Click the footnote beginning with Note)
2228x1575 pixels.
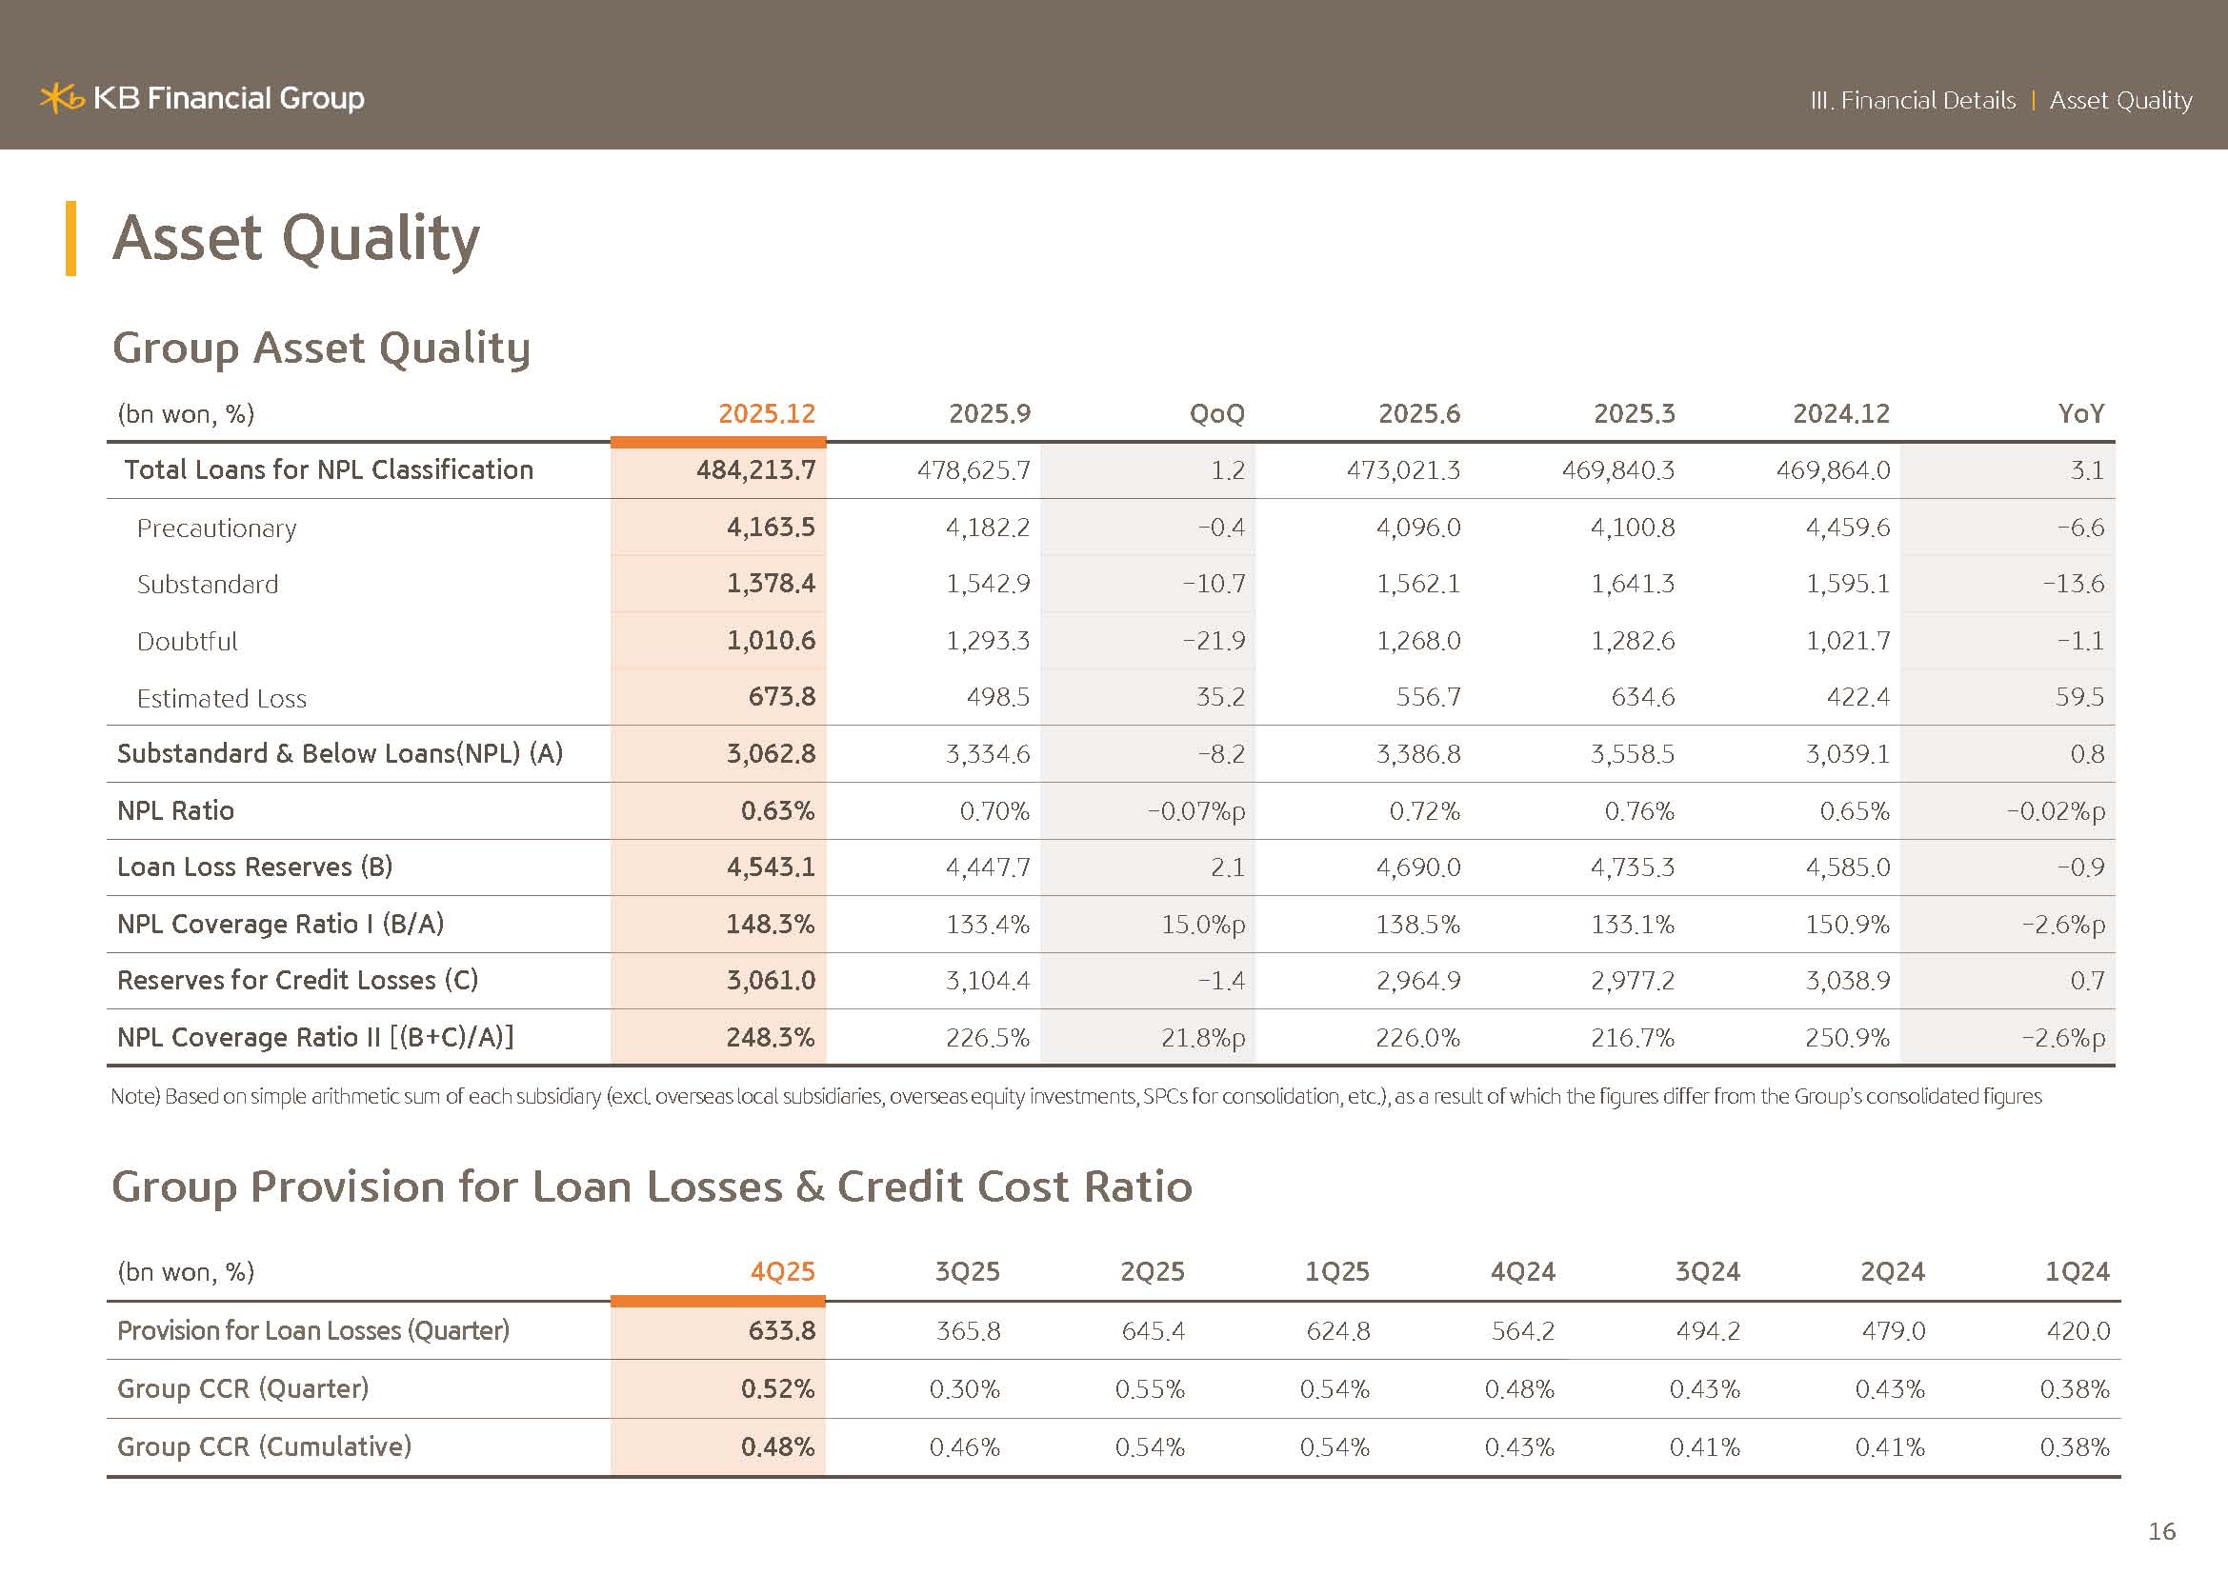[x=1075, y=1097]
